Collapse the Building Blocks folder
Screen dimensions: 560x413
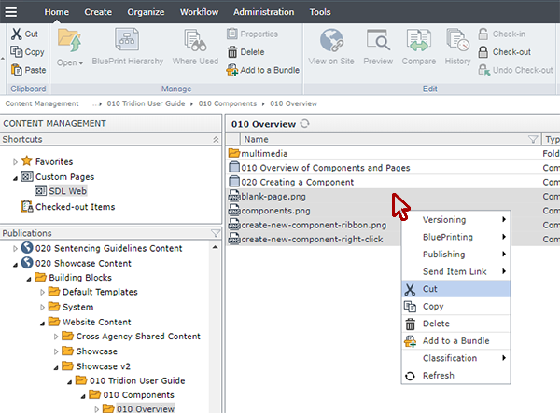(29, 278)
